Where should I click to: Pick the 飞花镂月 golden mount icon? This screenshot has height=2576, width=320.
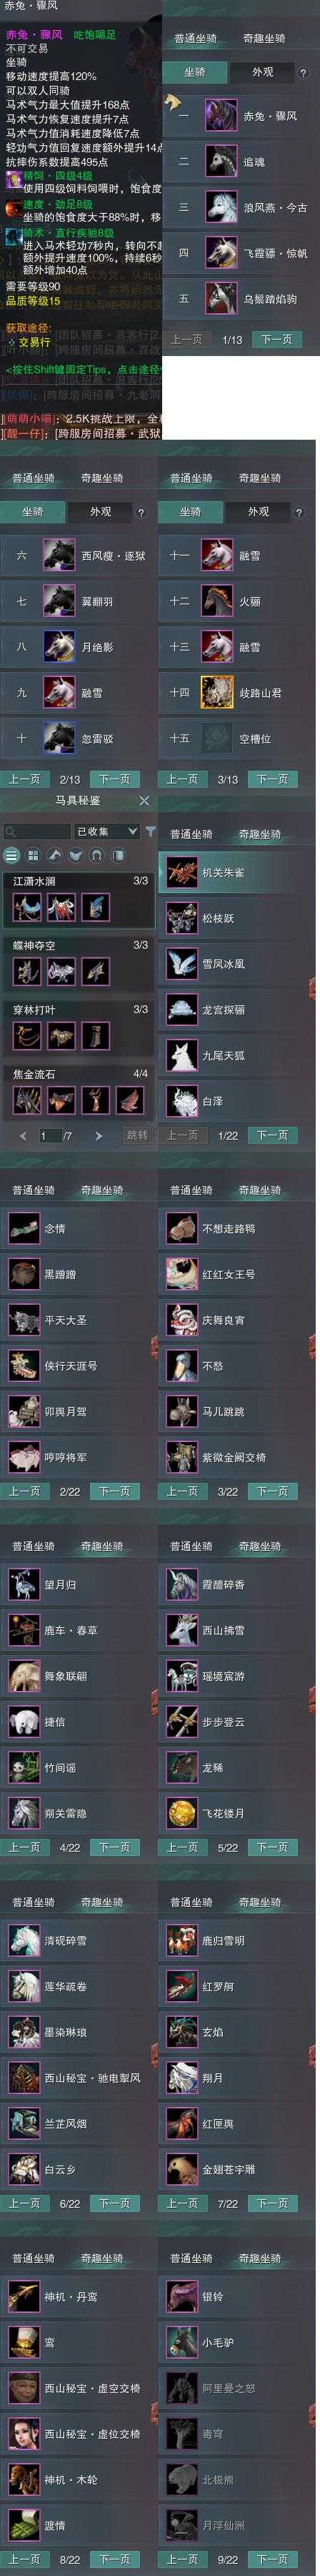(182, 1813)
